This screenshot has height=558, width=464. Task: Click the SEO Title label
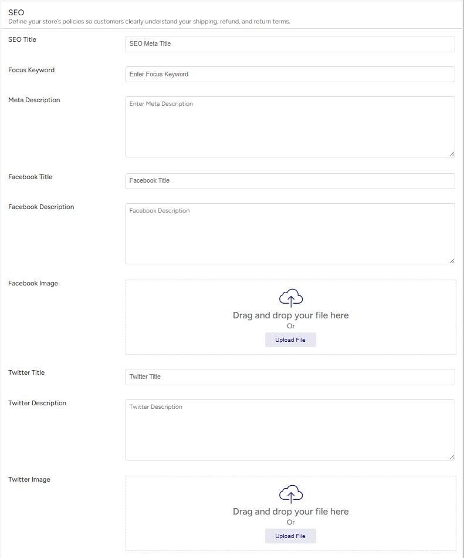(22, 39)
